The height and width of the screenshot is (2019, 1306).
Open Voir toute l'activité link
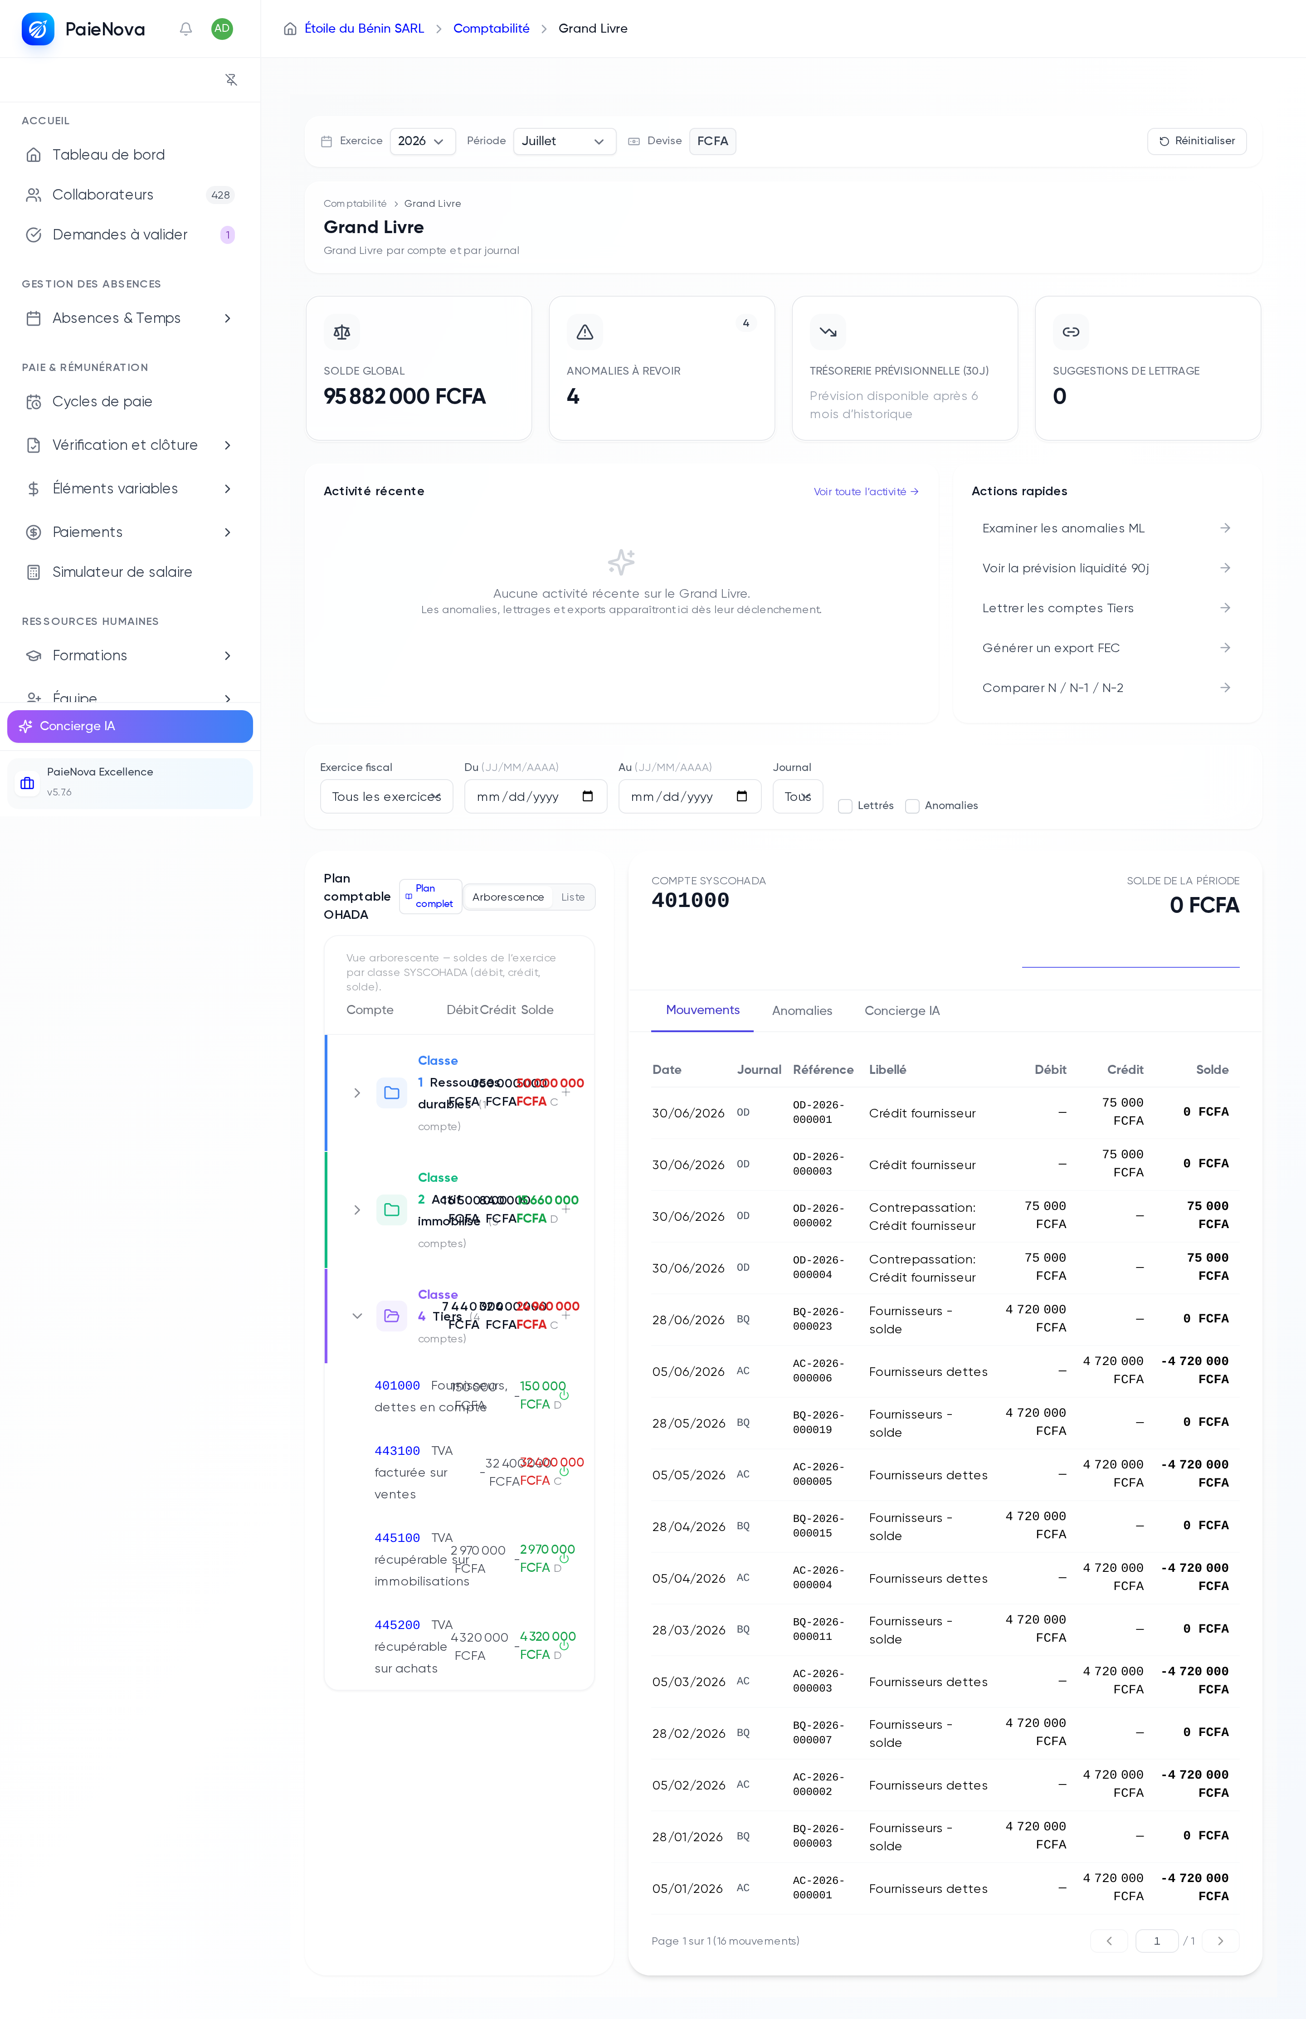pyautogui.click(x=866, y=492)
